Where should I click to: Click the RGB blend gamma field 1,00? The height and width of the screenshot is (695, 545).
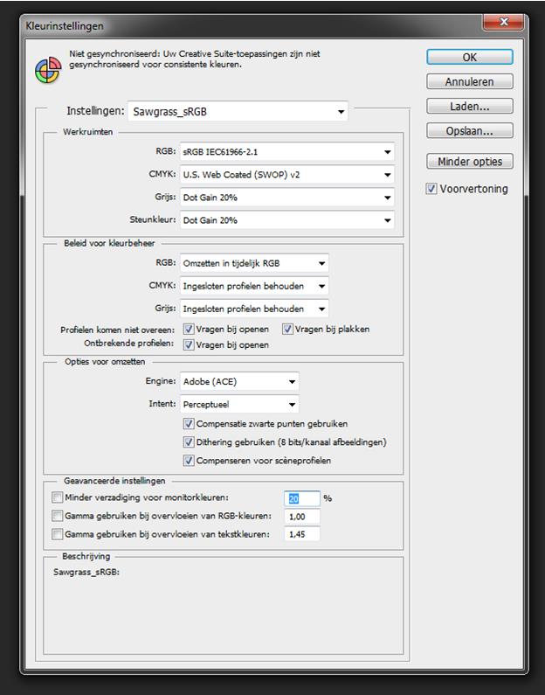click(302, 517)
